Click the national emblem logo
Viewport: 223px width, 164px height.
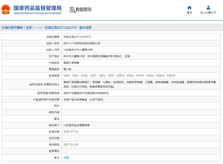6,10
